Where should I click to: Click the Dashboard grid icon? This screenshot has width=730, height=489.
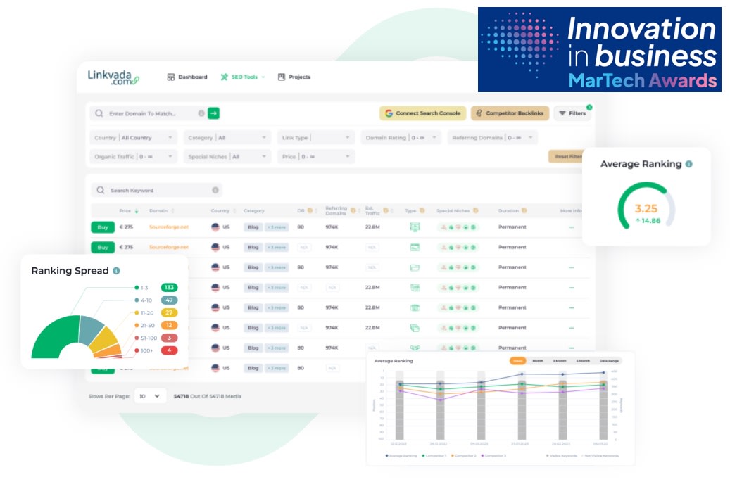pyautogui.click(x=171, y=77)
